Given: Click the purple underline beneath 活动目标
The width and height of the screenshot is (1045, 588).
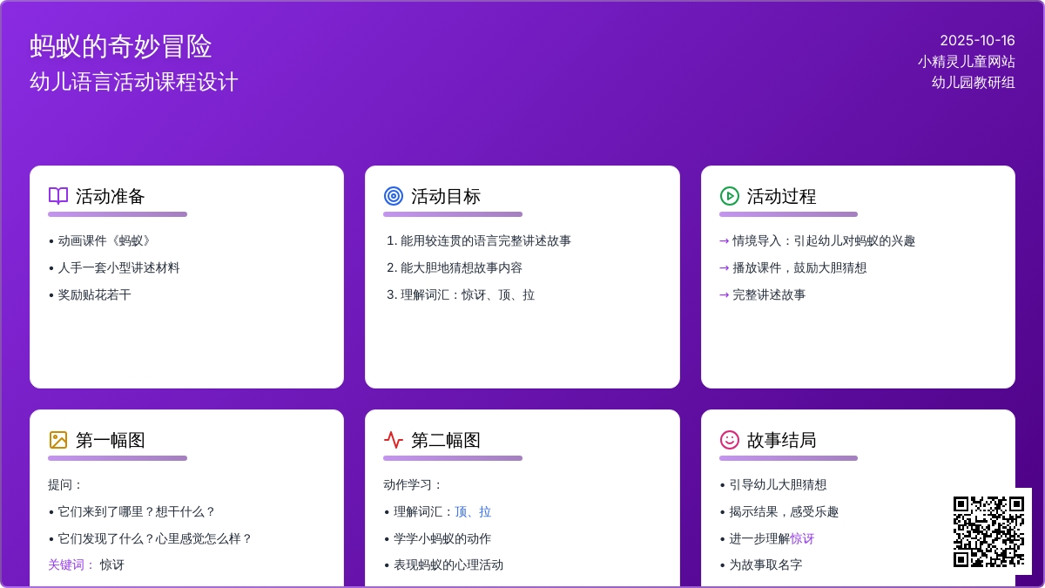Looking at the screenshot, I should (x=453, y=214).
